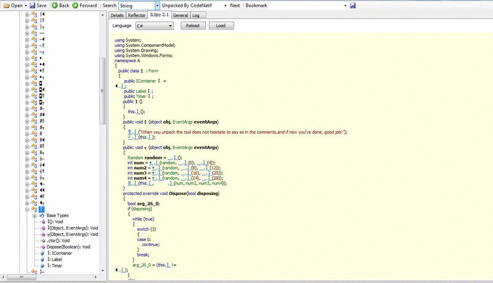Screen dimensions: 493x283
Task: Open the Unpacked By CodeNatif dropdown arrow
Action: tap(225, 6)
